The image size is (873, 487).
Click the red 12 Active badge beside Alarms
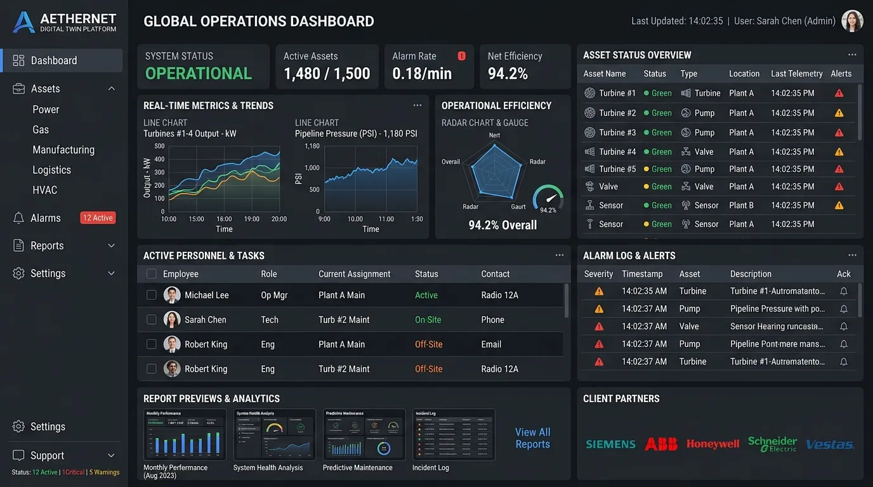tap(98, 218)
